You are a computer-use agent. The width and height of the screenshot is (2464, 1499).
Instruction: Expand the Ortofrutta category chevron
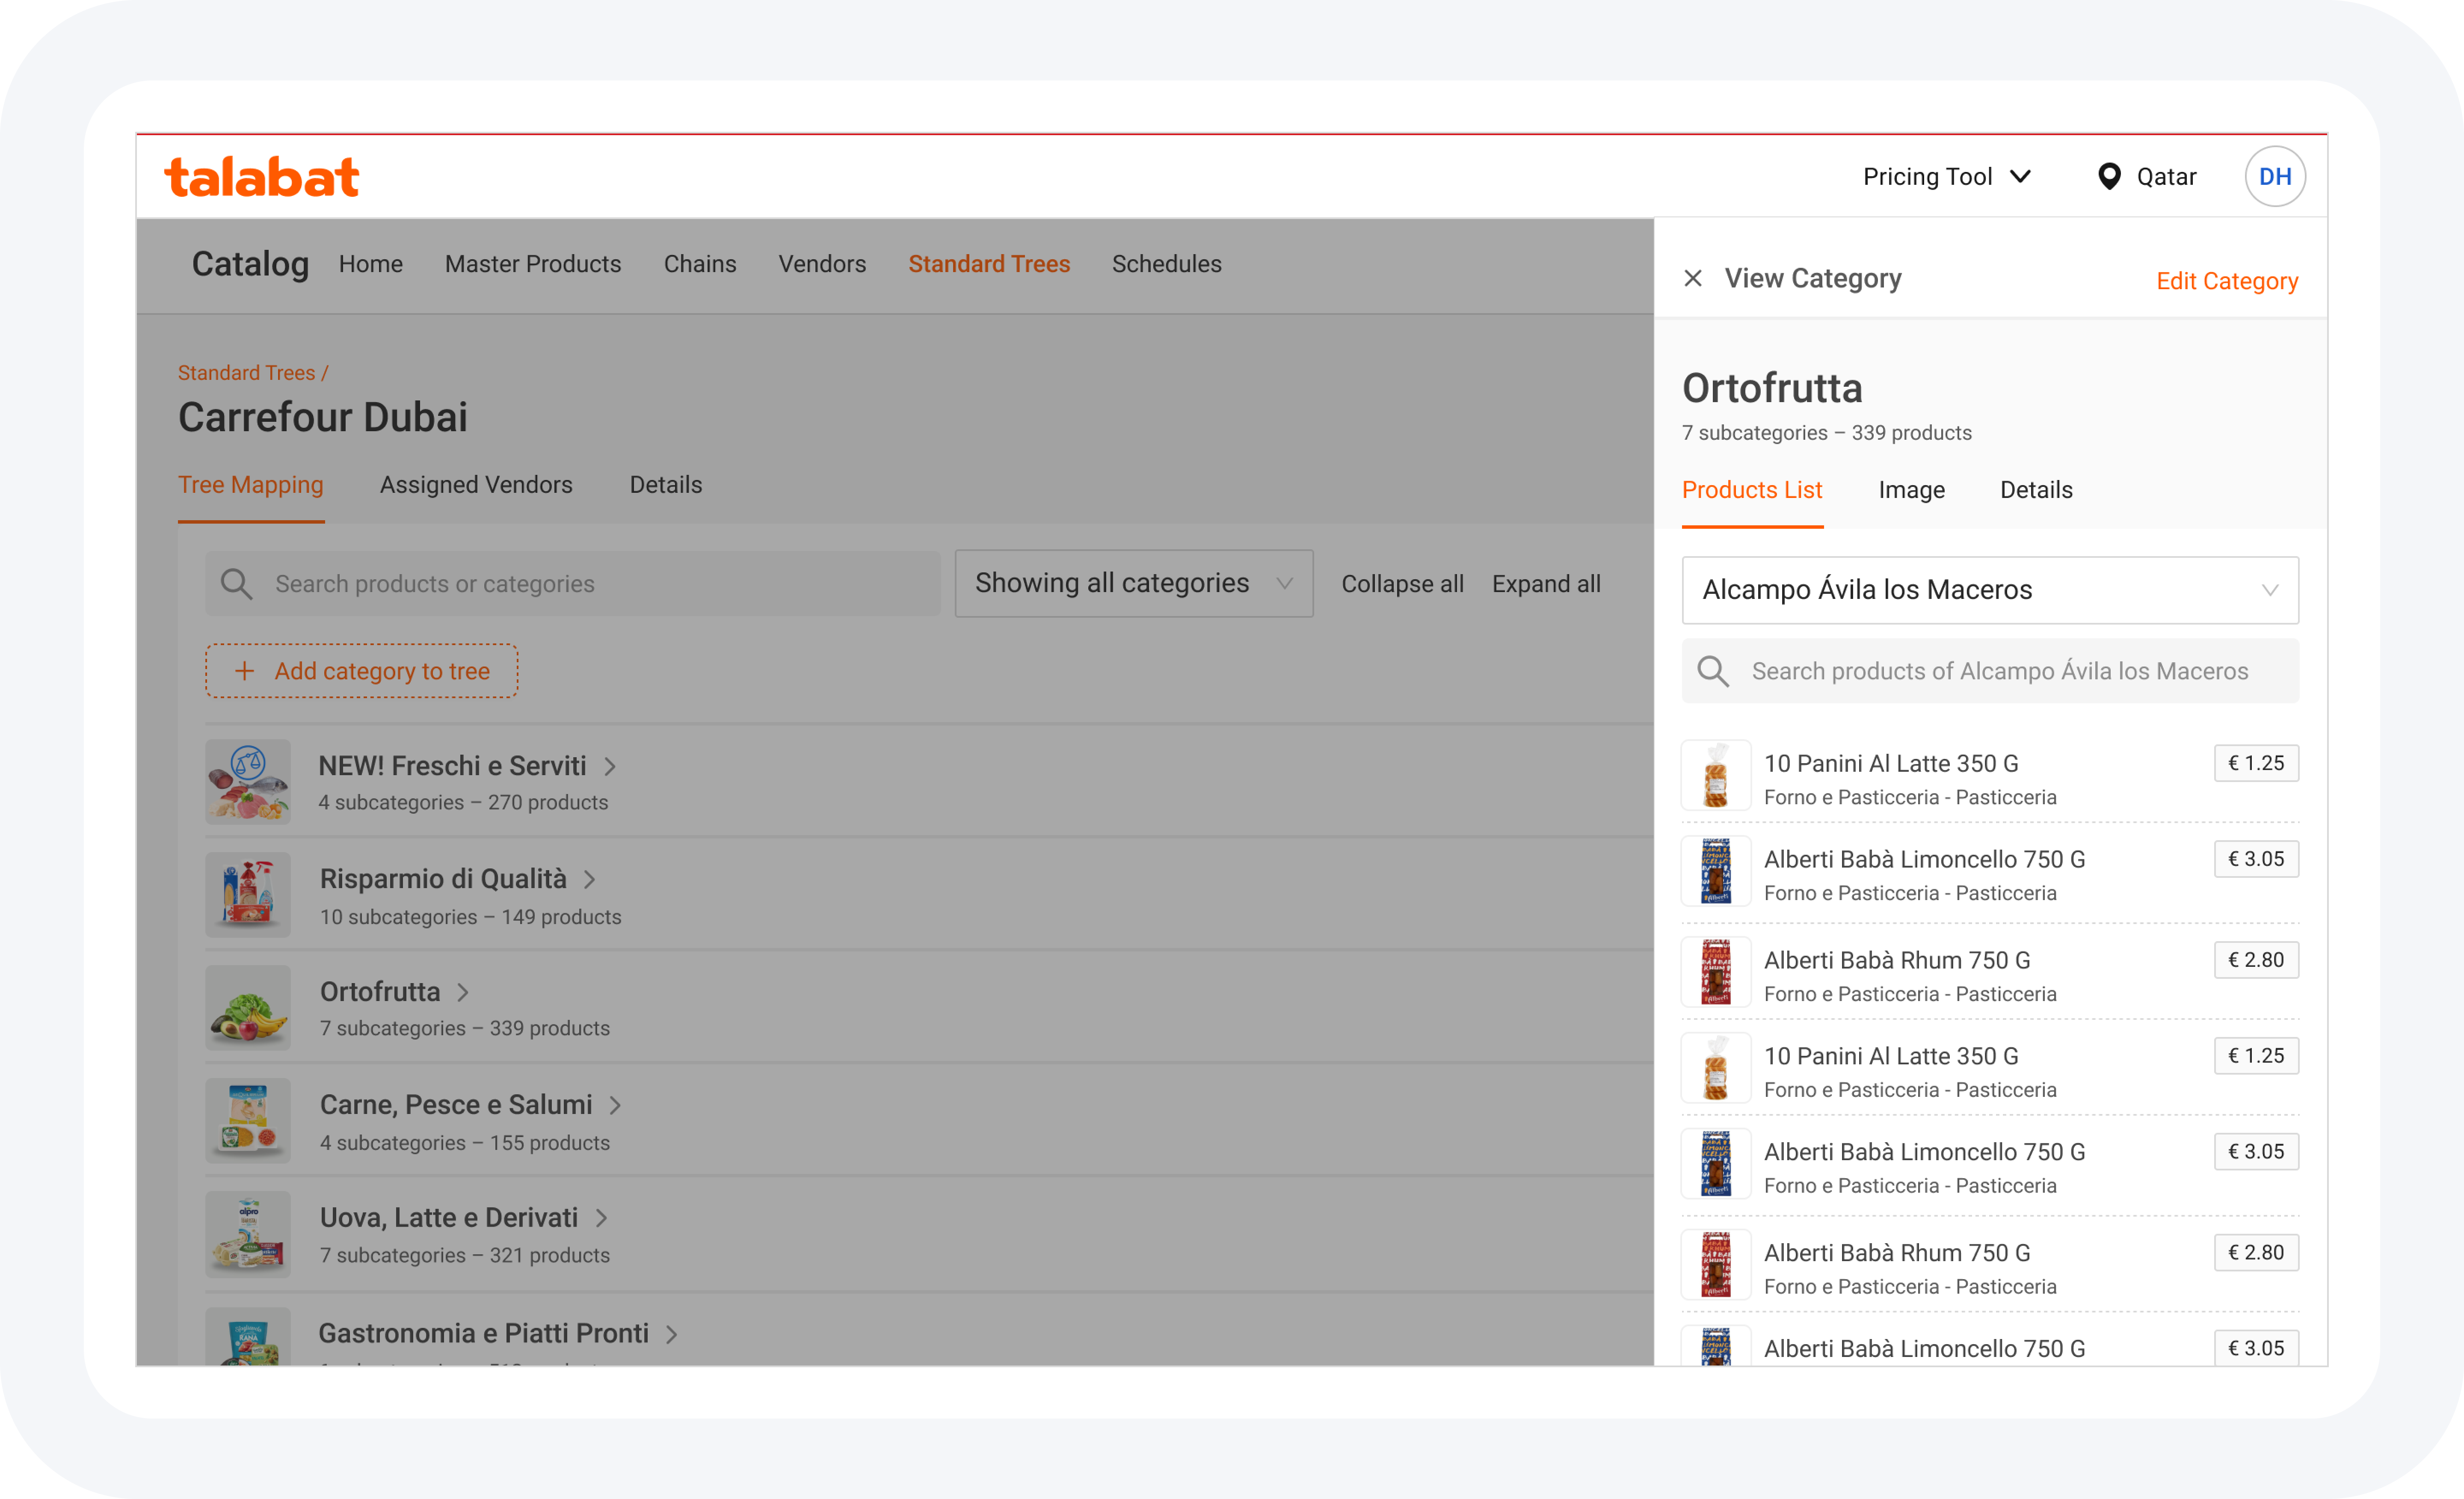[x=463, y=992]
